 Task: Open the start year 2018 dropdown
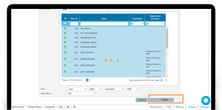[95, 89]
